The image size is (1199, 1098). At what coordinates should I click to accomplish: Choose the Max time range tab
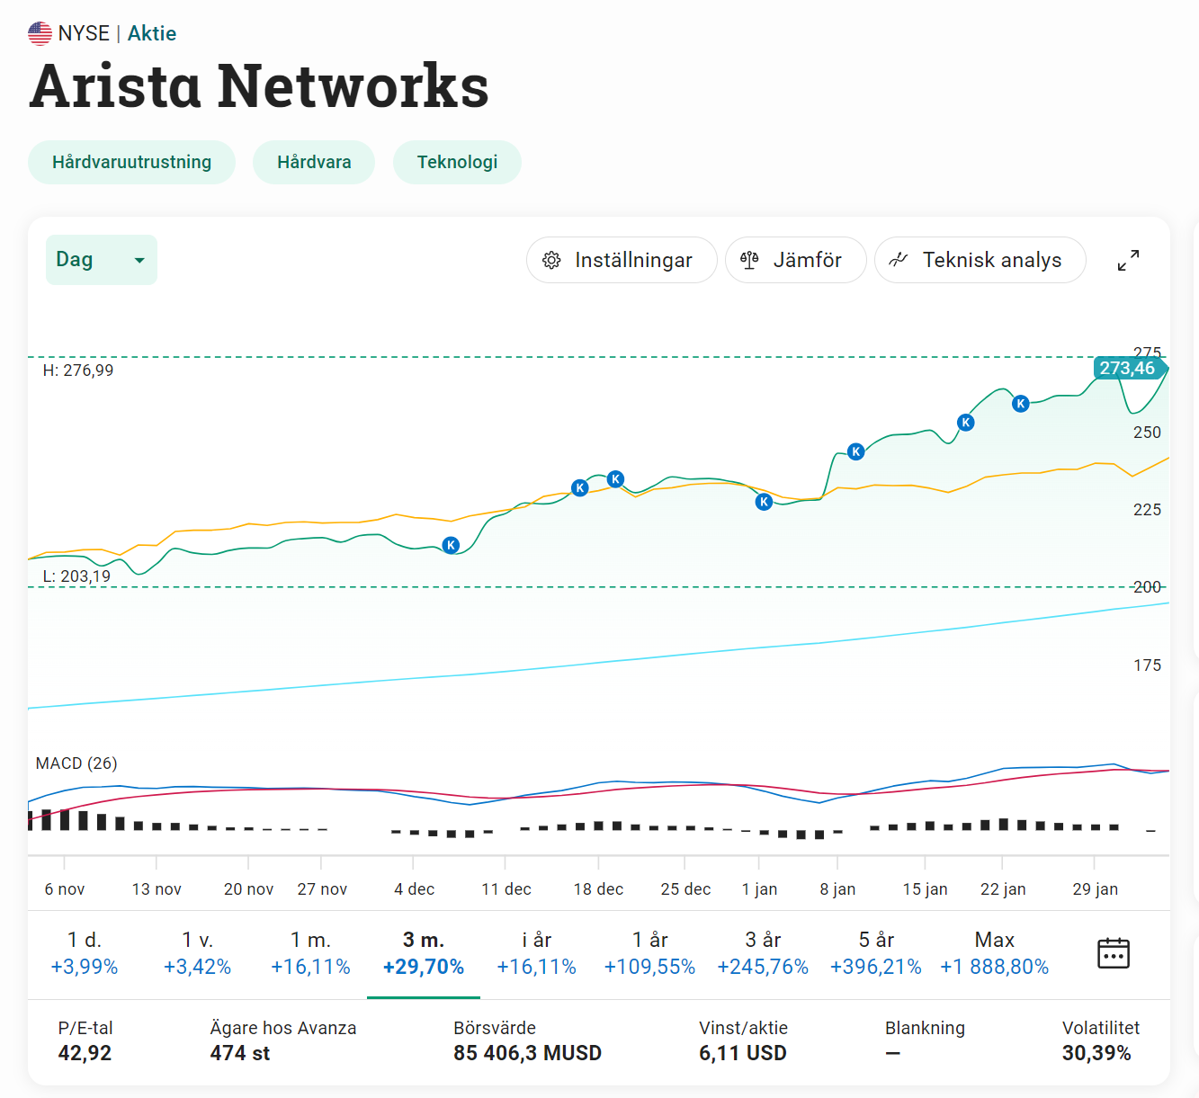(994, 953)
